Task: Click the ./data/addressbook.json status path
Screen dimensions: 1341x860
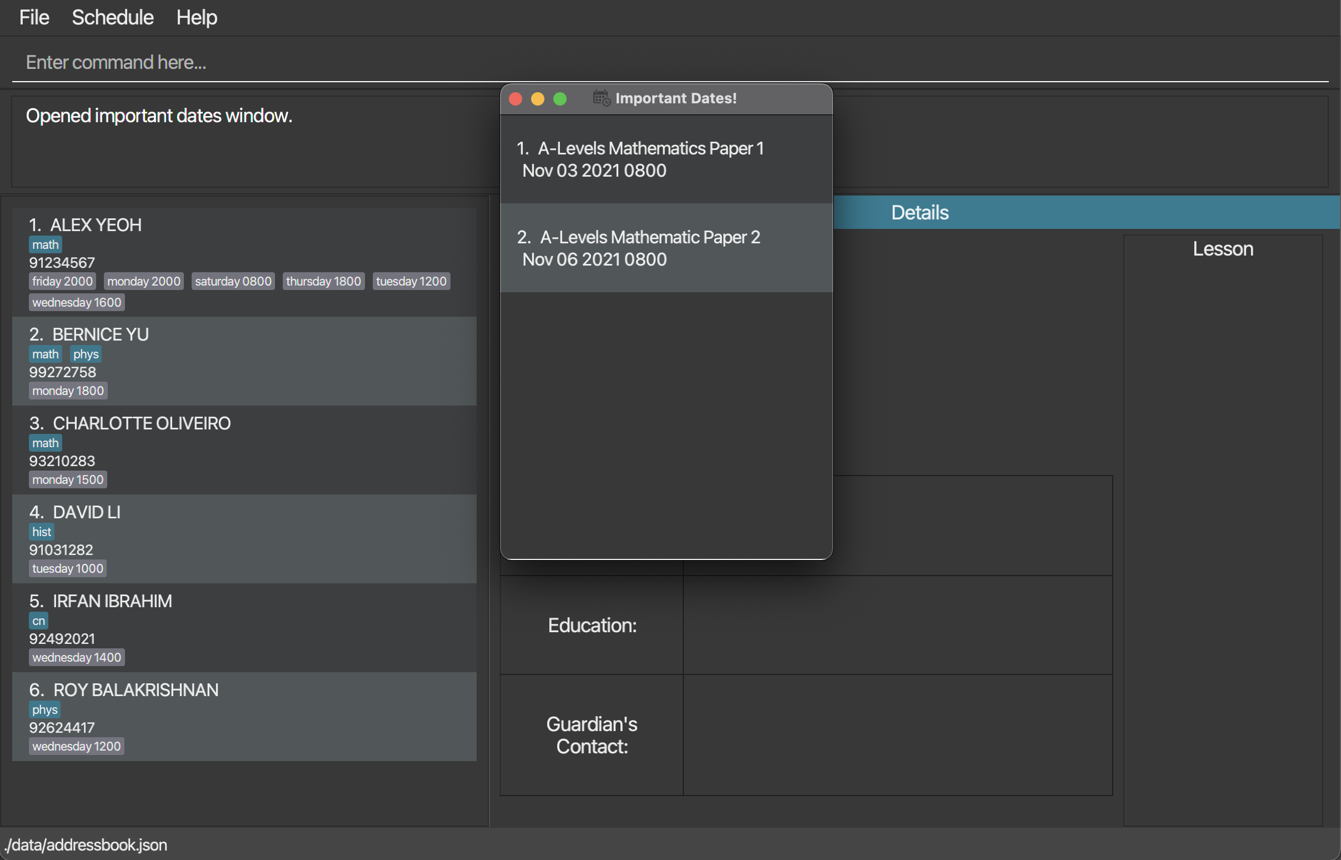Action: [x=86, y=844]
